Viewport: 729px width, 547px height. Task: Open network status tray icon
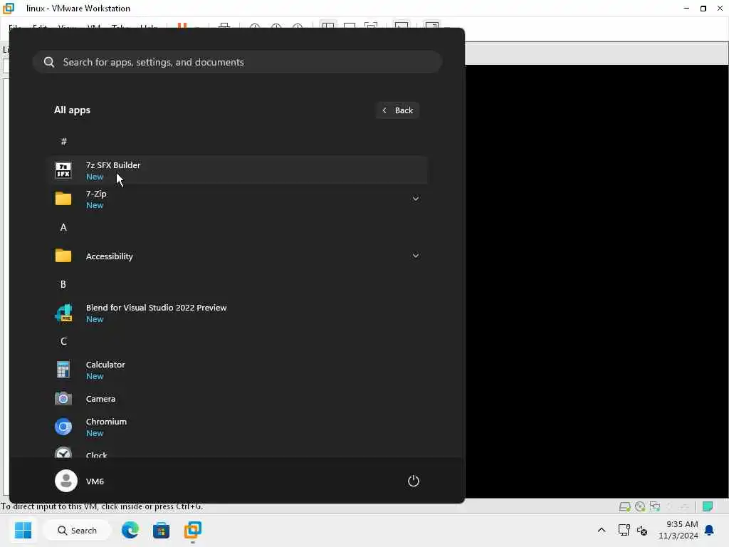point(624,530)
